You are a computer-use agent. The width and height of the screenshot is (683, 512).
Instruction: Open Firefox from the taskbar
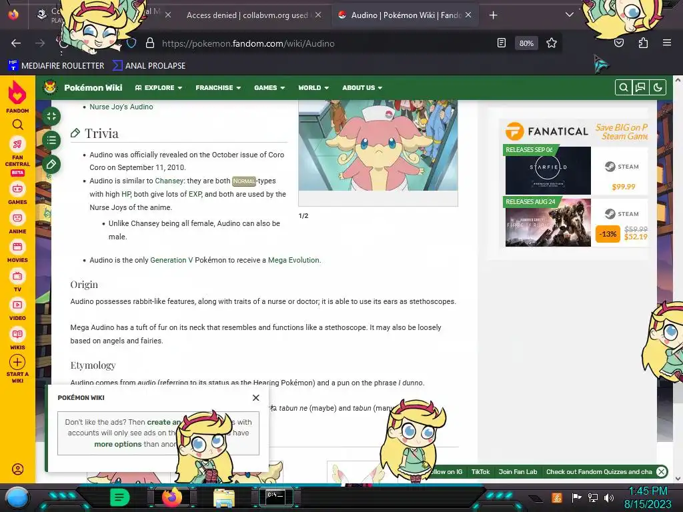[171, 497]
